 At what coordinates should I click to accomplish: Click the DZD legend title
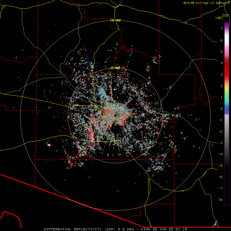coord(226,15)
